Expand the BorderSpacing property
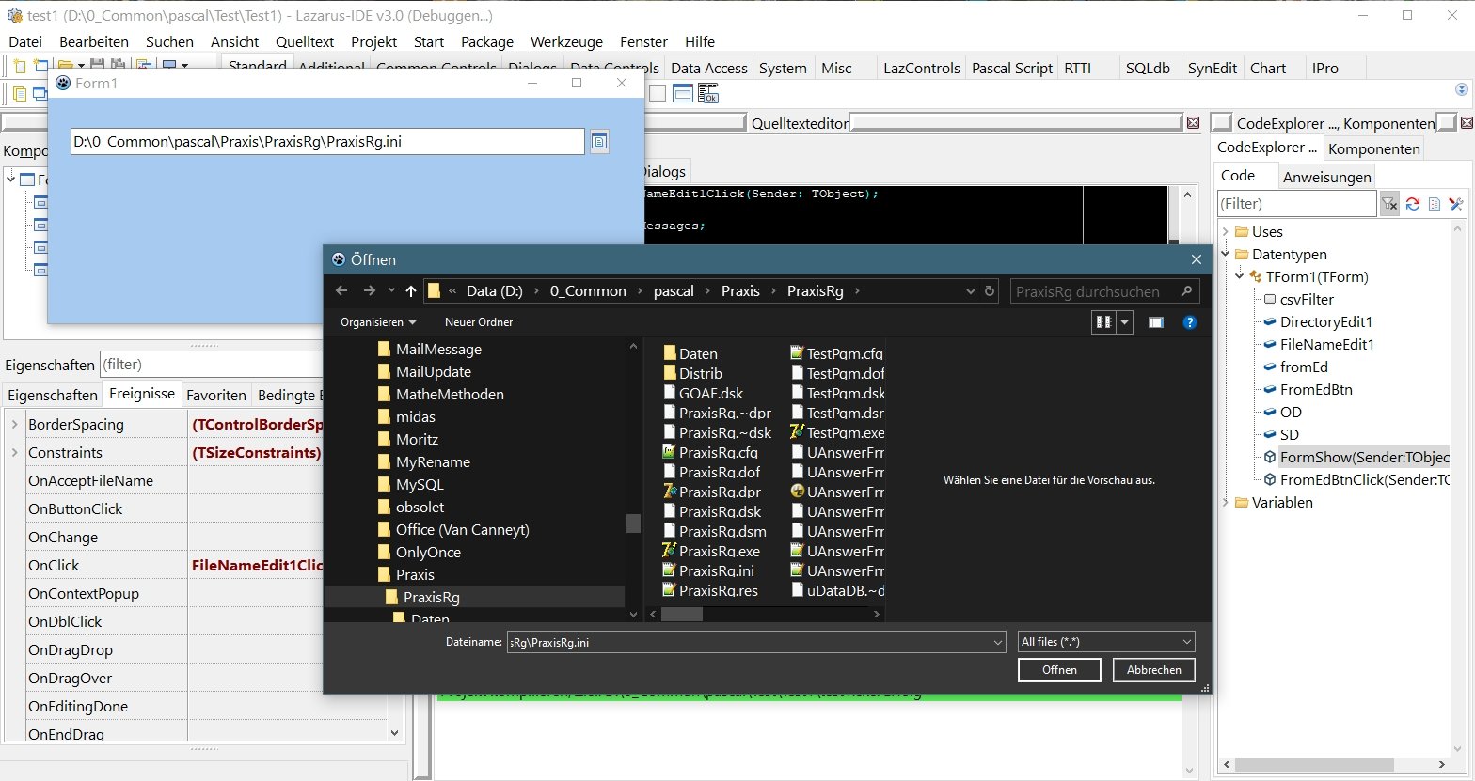Screen dimensions: 1475x781 [13, 424]
